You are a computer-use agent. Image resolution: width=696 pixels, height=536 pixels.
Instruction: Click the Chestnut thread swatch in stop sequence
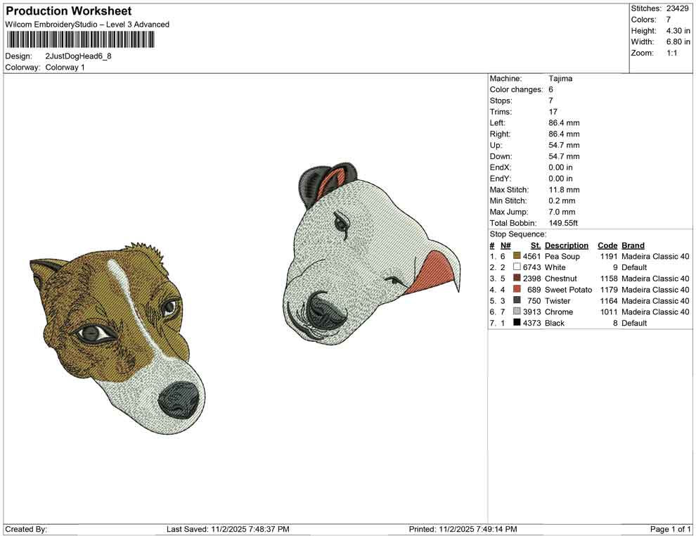pos(516,279)
